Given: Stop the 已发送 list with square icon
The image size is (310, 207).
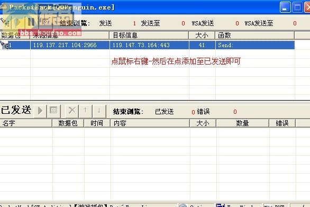Looking at the screenshot, I should 53,111.
